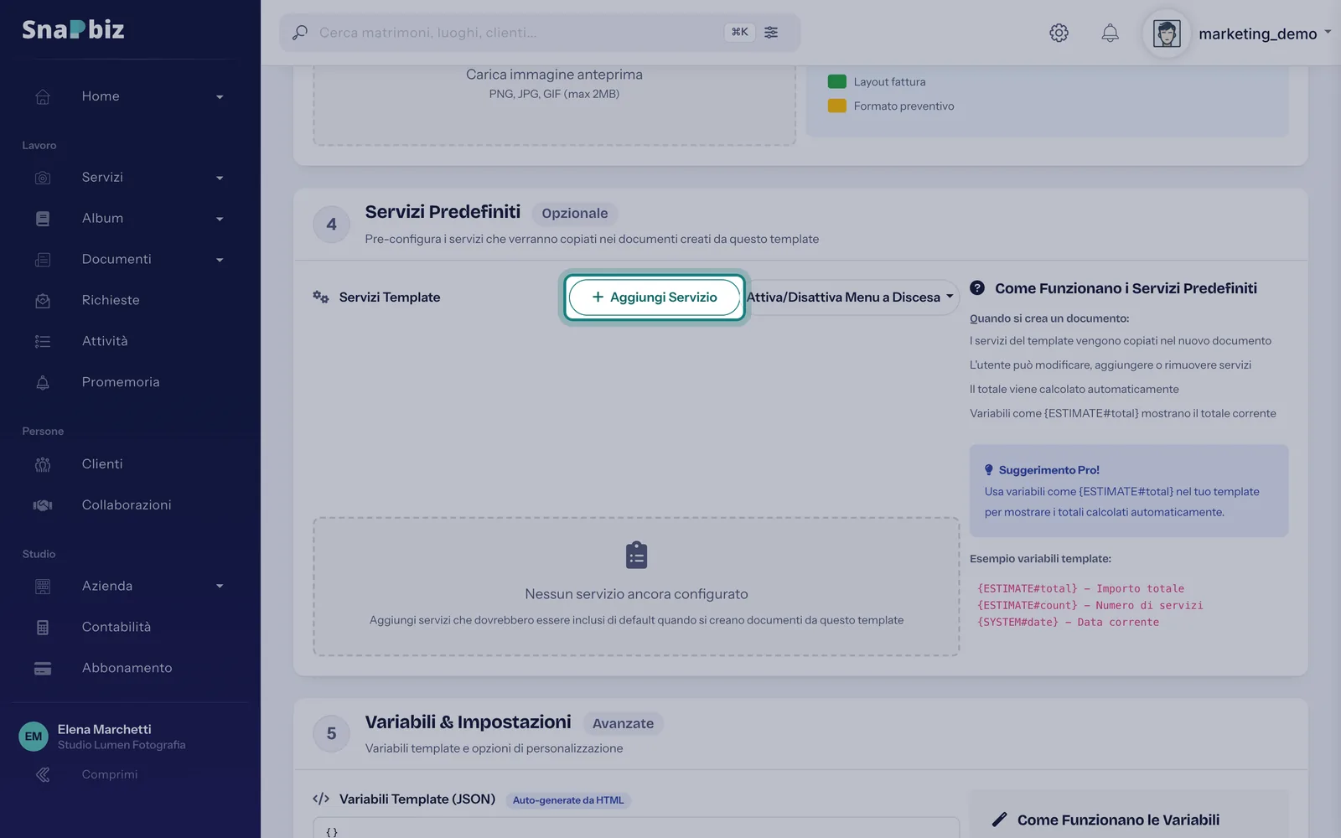
Task: Click the Documenti pages icon
Action: (x=43, y=260)
